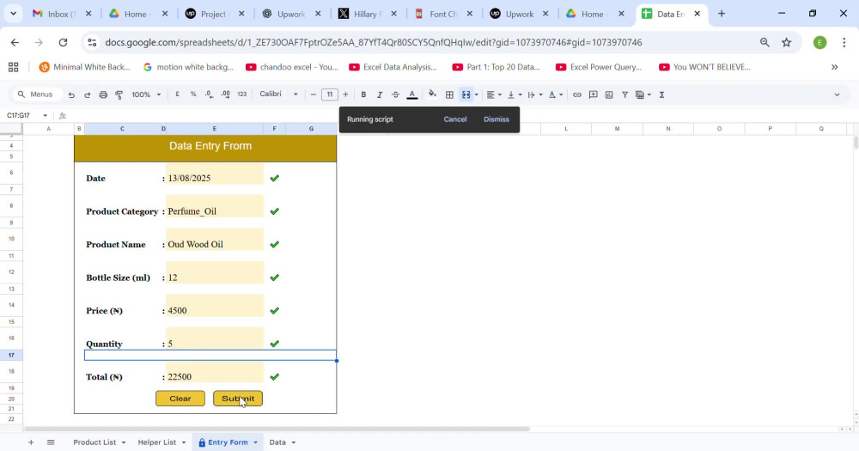Open the green E profile avatar
Screen dimensions: 859x451
pyautogui.click(x=820, y=42)
